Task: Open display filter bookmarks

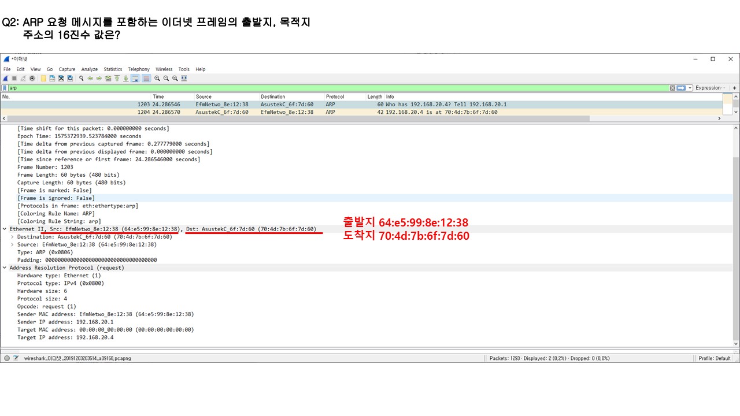Action: point(5,88)
